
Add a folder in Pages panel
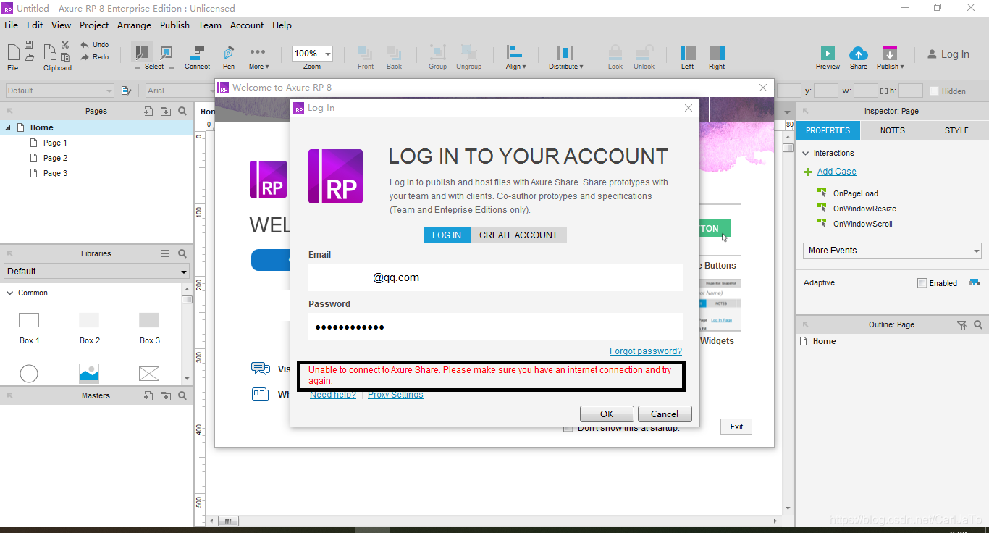coord(166,112)
